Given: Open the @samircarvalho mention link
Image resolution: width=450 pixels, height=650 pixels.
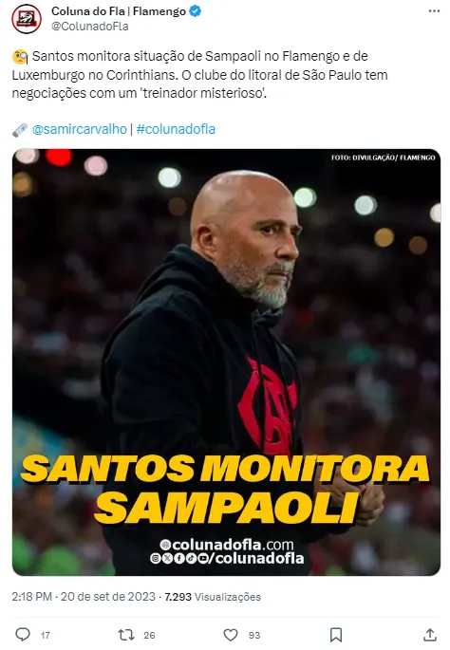Looking at the screenshot, I should click(x=79, y=129).
